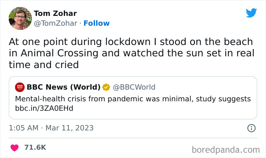
Task: Open the quoted tweet's mental-health headline text
Action: pos(133,99)
